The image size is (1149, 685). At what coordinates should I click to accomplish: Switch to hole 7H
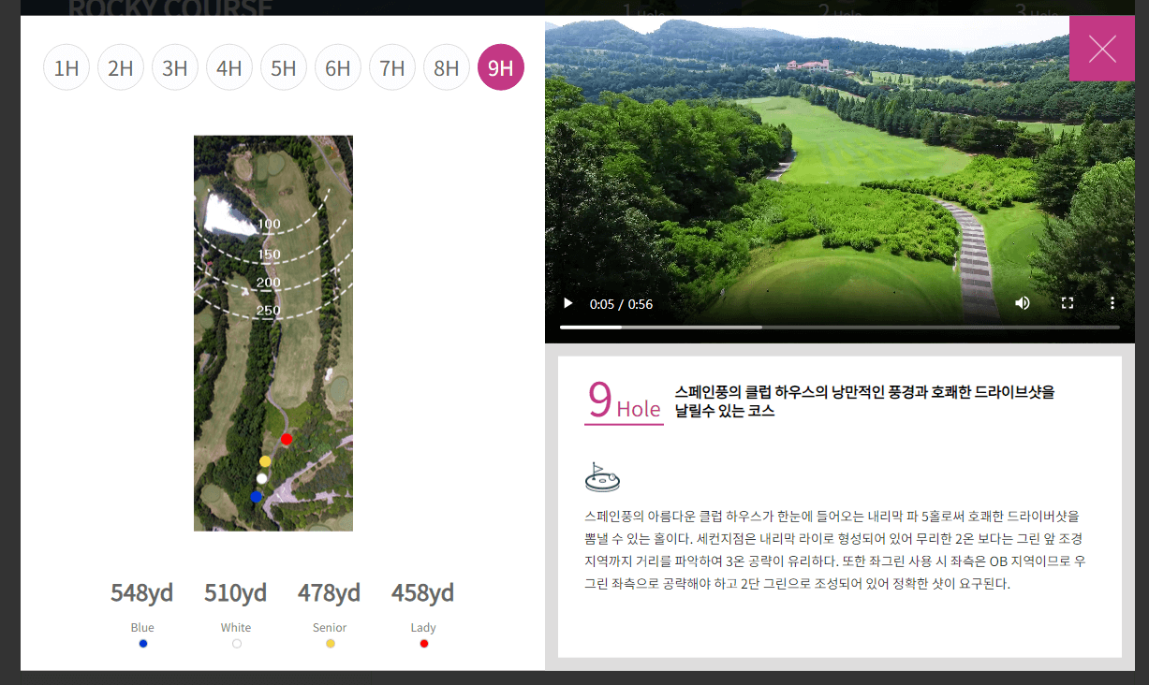392,66
